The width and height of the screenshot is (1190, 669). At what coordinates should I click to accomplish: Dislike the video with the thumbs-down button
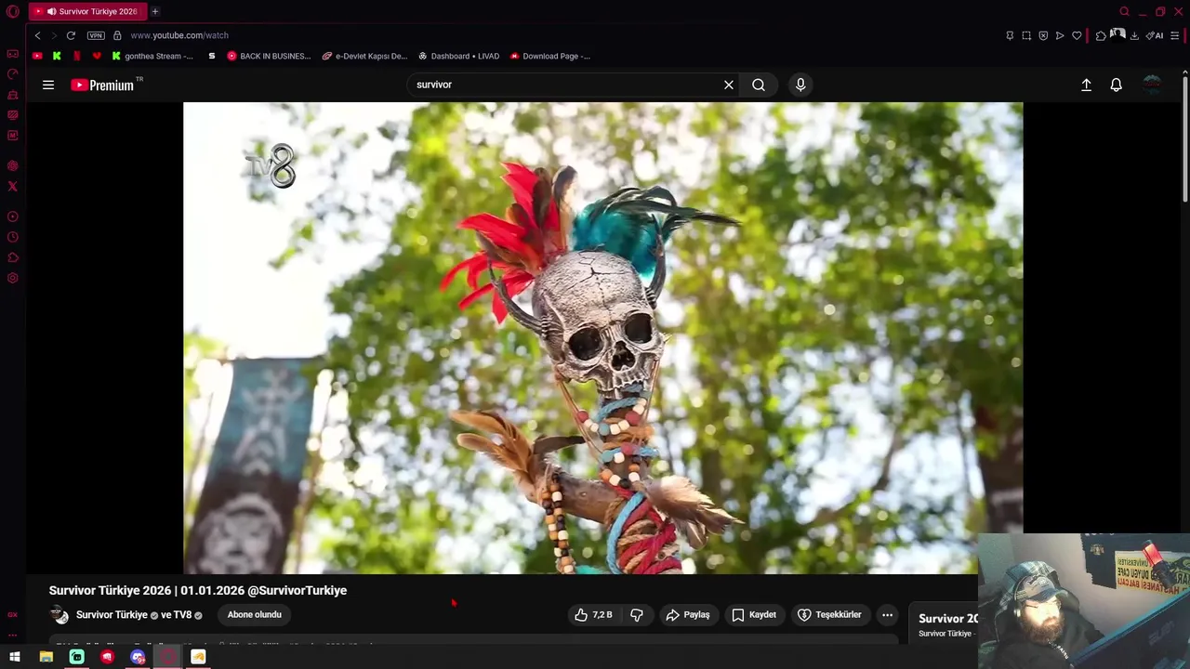pyautogui.click(x=637, y=615)
